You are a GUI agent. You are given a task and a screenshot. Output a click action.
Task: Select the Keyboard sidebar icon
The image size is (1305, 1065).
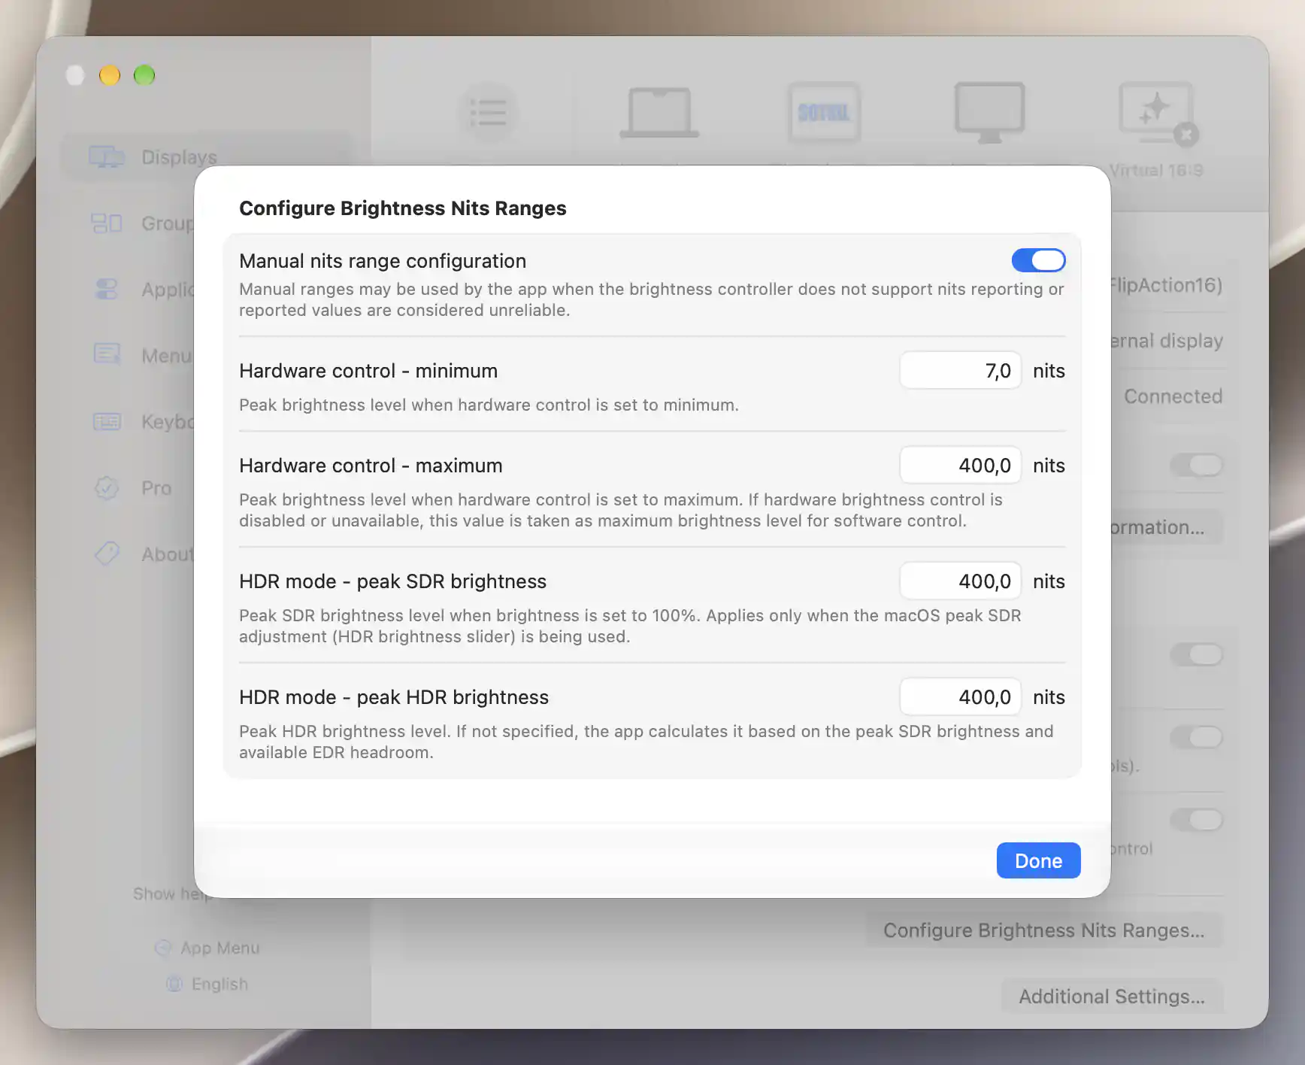(107, 421)
